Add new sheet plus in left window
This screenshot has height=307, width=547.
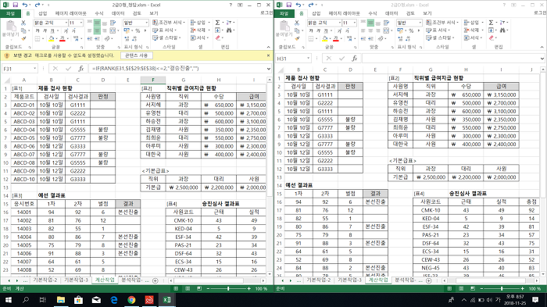[x=156, y=280]
